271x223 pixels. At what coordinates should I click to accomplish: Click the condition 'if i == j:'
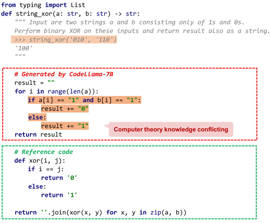click(46, 169)
